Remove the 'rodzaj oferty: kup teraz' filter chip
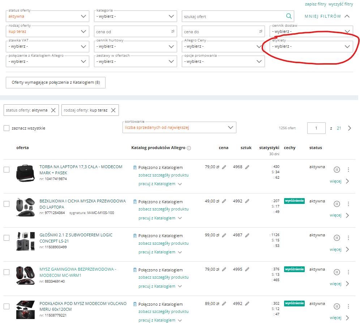 [x=113, y=110]
